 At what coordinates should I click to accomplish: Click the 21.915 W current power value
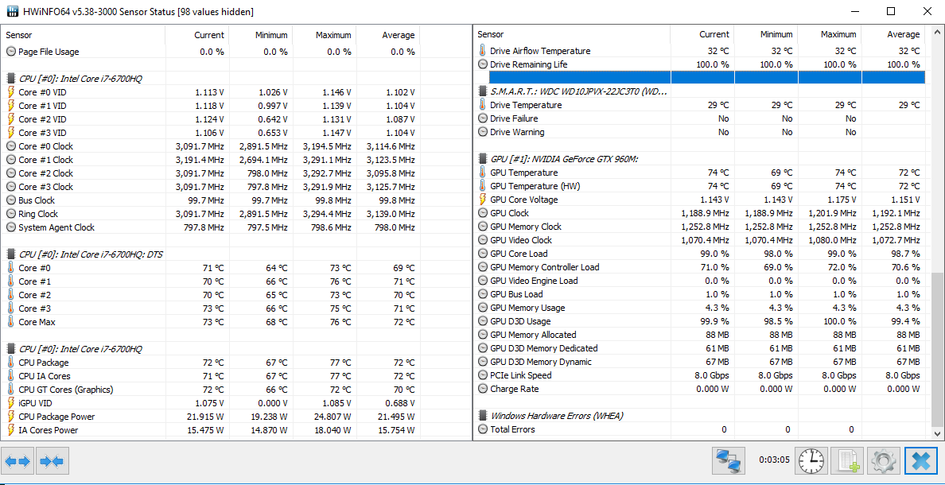(x=204, y=417)
